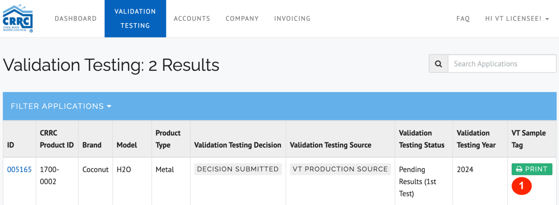Open application ID 005165
Screen dimensions: 559x205
pyautogui.click(x=19, y=170)
